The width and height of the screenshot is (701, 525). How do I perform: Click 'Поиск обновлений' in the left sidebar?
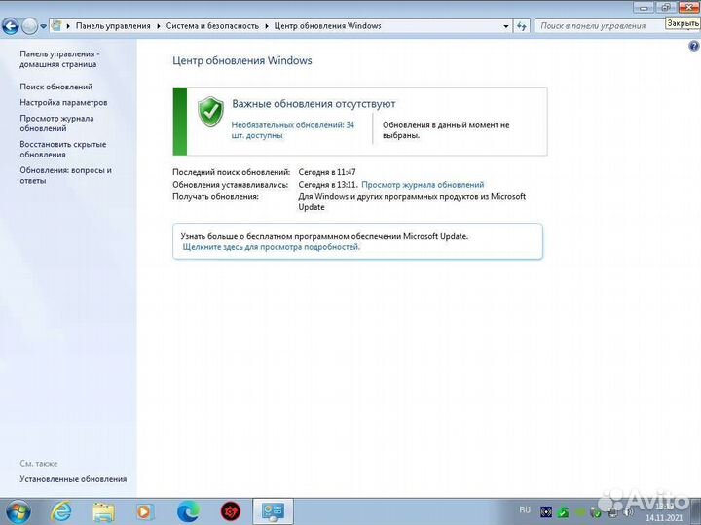click(56, 87)
